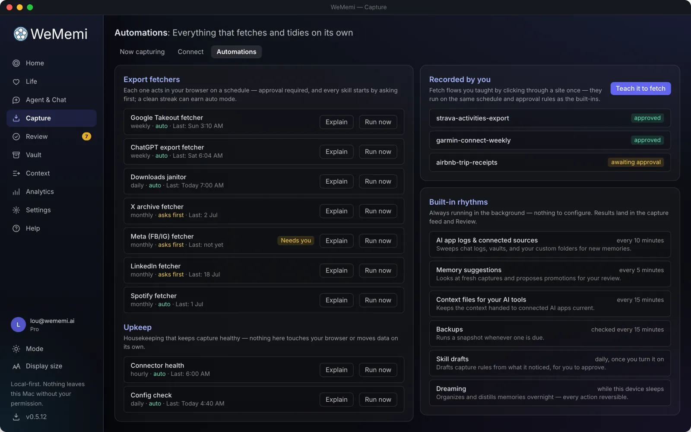Image resolution: width=691 pixels, height=432 pixels.
Task: Run the Google Takeout fetcher now
Action: (x=378, y=122)
